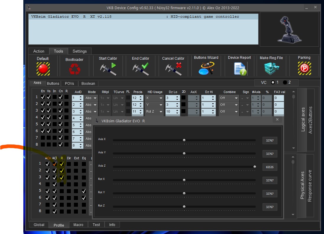Open the HID Usage dropdown showing X
This screenshot has height=234, width=324.
click(x=154, y=98)
